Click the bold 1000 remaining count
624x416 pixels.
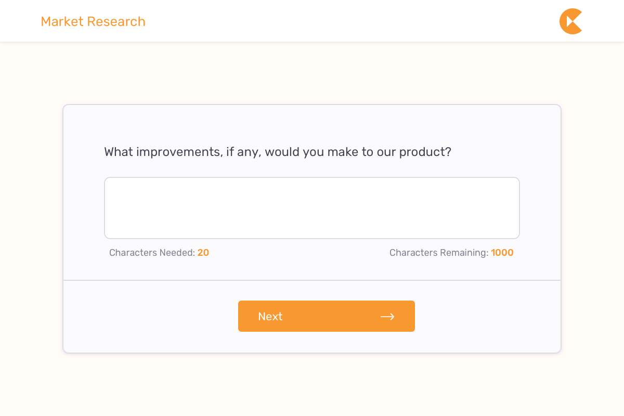coord(502,253)
